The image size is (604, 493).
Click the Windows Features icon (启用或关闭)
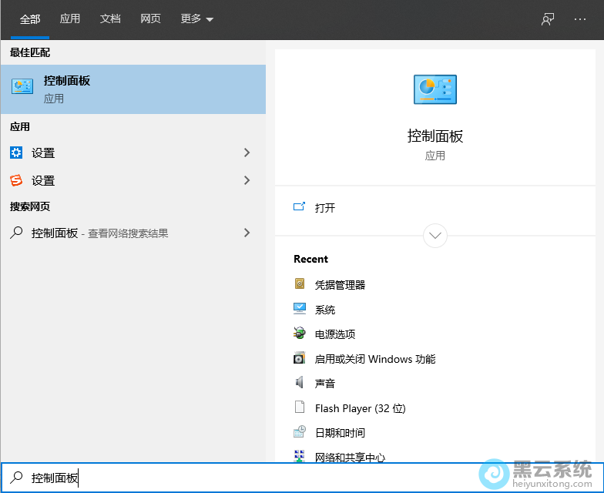(x=300, y=358)
